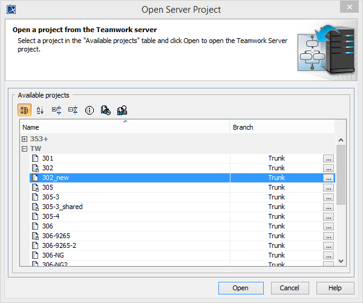
Task: Open branch selector ellipsis for 302
Action: (329, 168)
